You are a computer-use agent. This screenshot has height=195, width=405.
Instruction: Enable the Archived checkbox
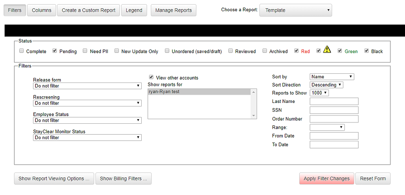[265, 51]
